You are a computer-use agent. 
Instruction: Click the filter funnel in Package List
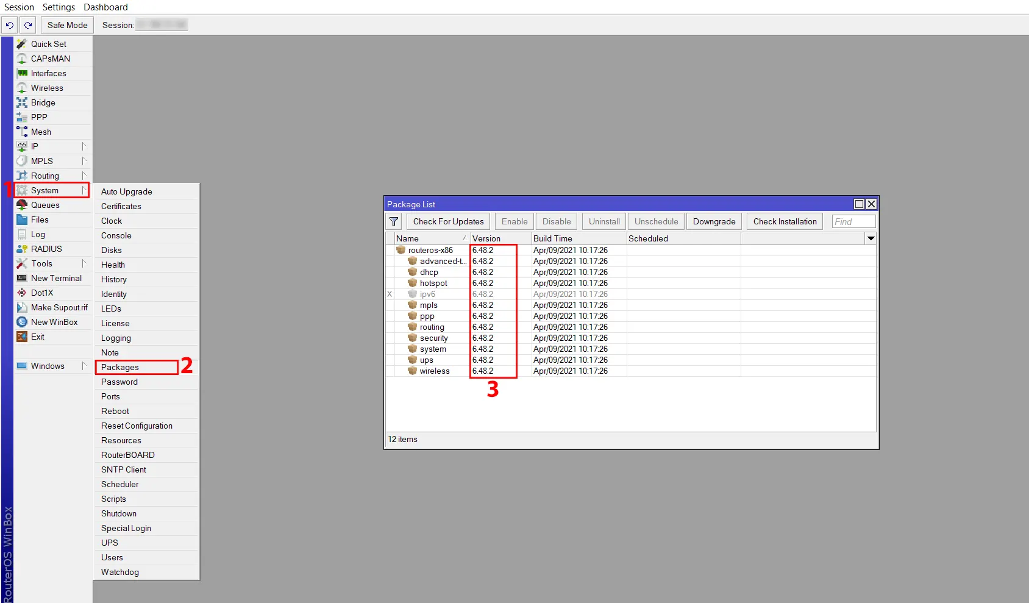[x=394, y=221]
